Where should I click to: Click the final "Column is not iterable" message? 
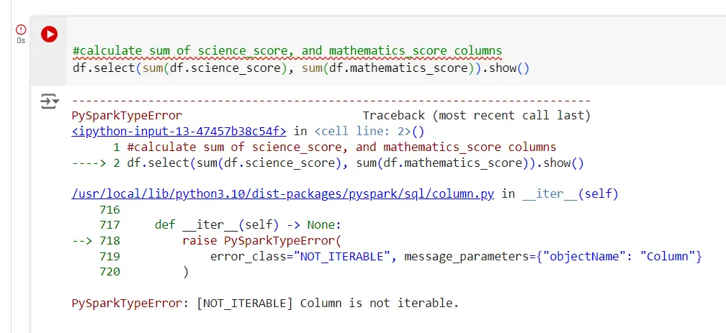point(379,304)
